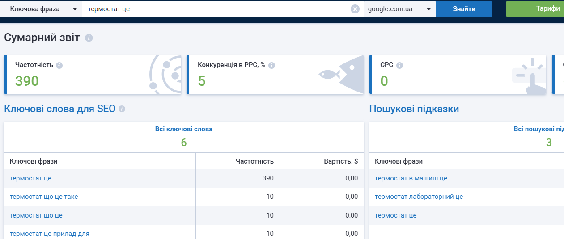This screenshot has height=239, width=564.
Task: Click info icon next to Сумарний звіт
Action: (89, 38)
